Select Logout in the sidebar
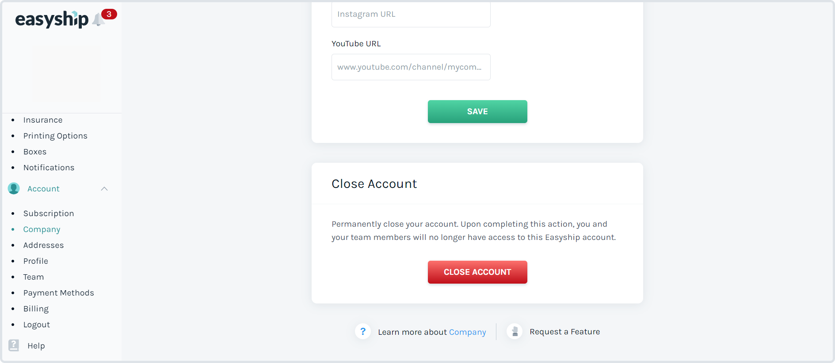This screenshot has height=363, width=835. coord(37,325)
